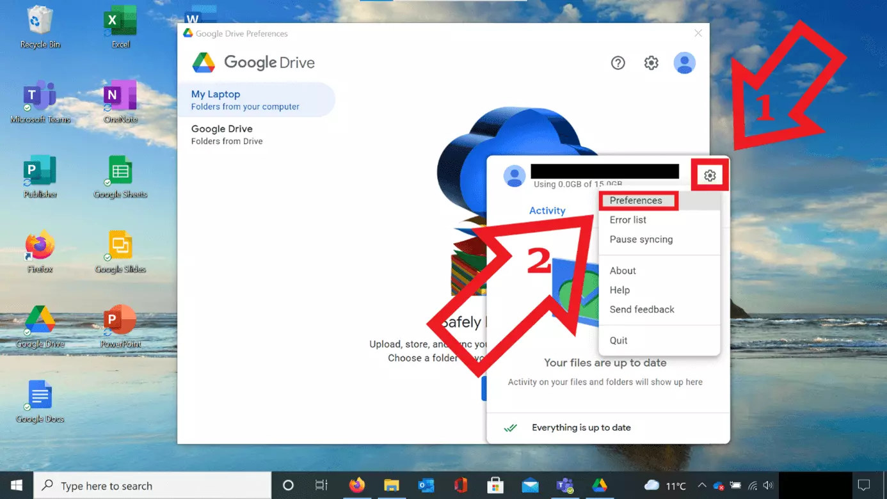The image size is (887, 499).
Task: Switch to the Activity tab
Action: [547, 210]
